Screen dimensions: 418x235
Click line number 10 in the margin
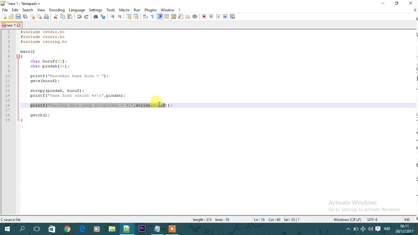pos(8,76)
